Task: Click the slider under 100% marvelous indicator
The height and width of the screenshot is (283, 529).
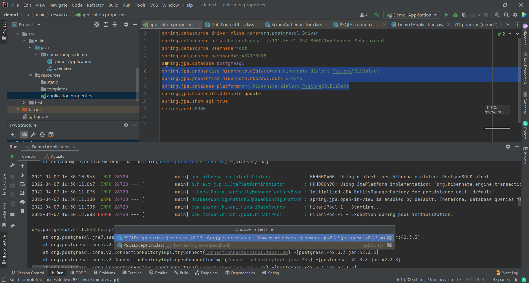Action: [496, 128]
